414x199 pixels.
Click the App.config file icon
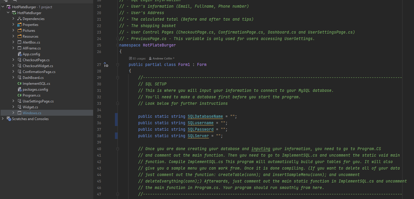[19, 54]
